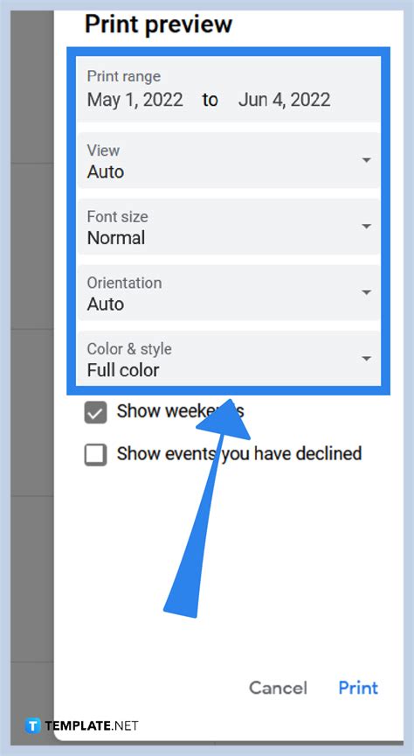Open Color & style Full color dropdown

[229, 359]
